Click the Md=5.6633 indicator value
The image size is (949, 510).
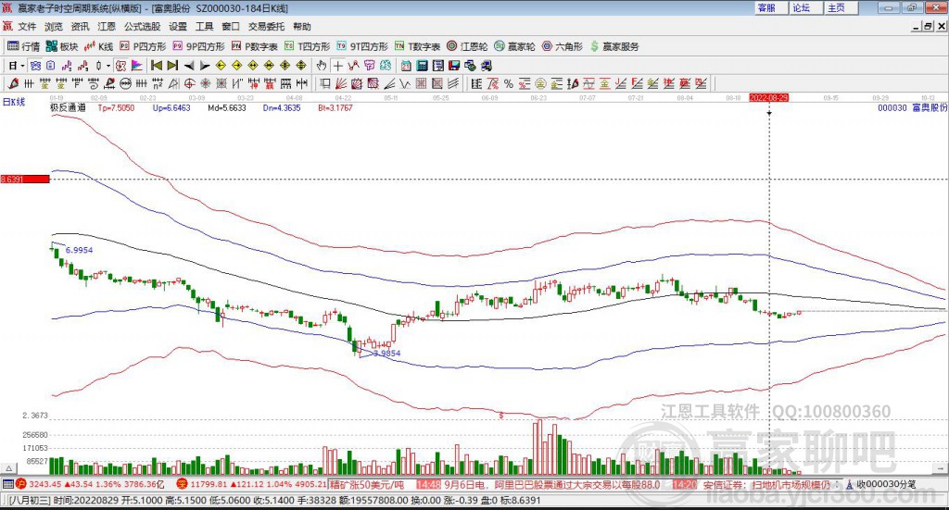pos(227,107)
